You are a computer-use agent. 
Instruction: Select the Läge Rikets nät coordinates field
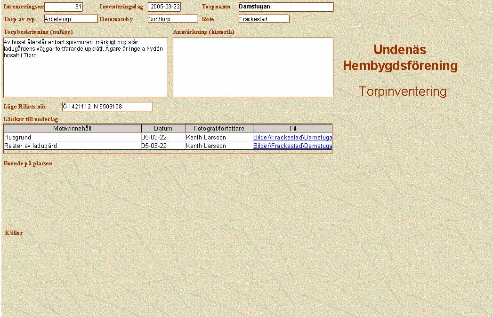tap(107, 107)
